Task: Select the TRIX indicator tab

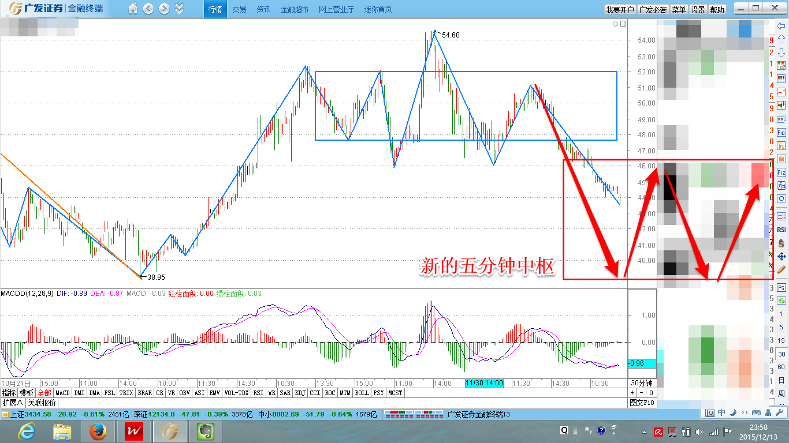Action: (125, 393)
